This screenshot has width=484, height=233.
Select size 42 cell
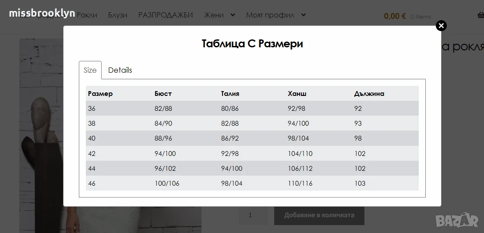(x=92, y=153)
